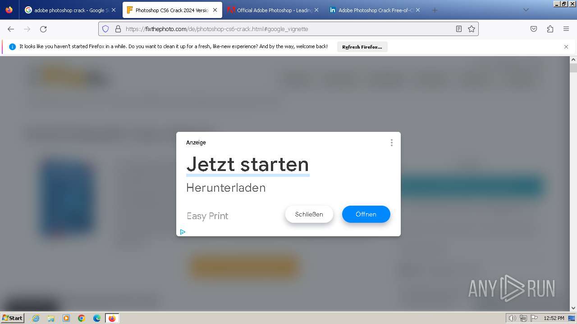Click the network tray icon
577x324 pixels.
coord(523,318)
